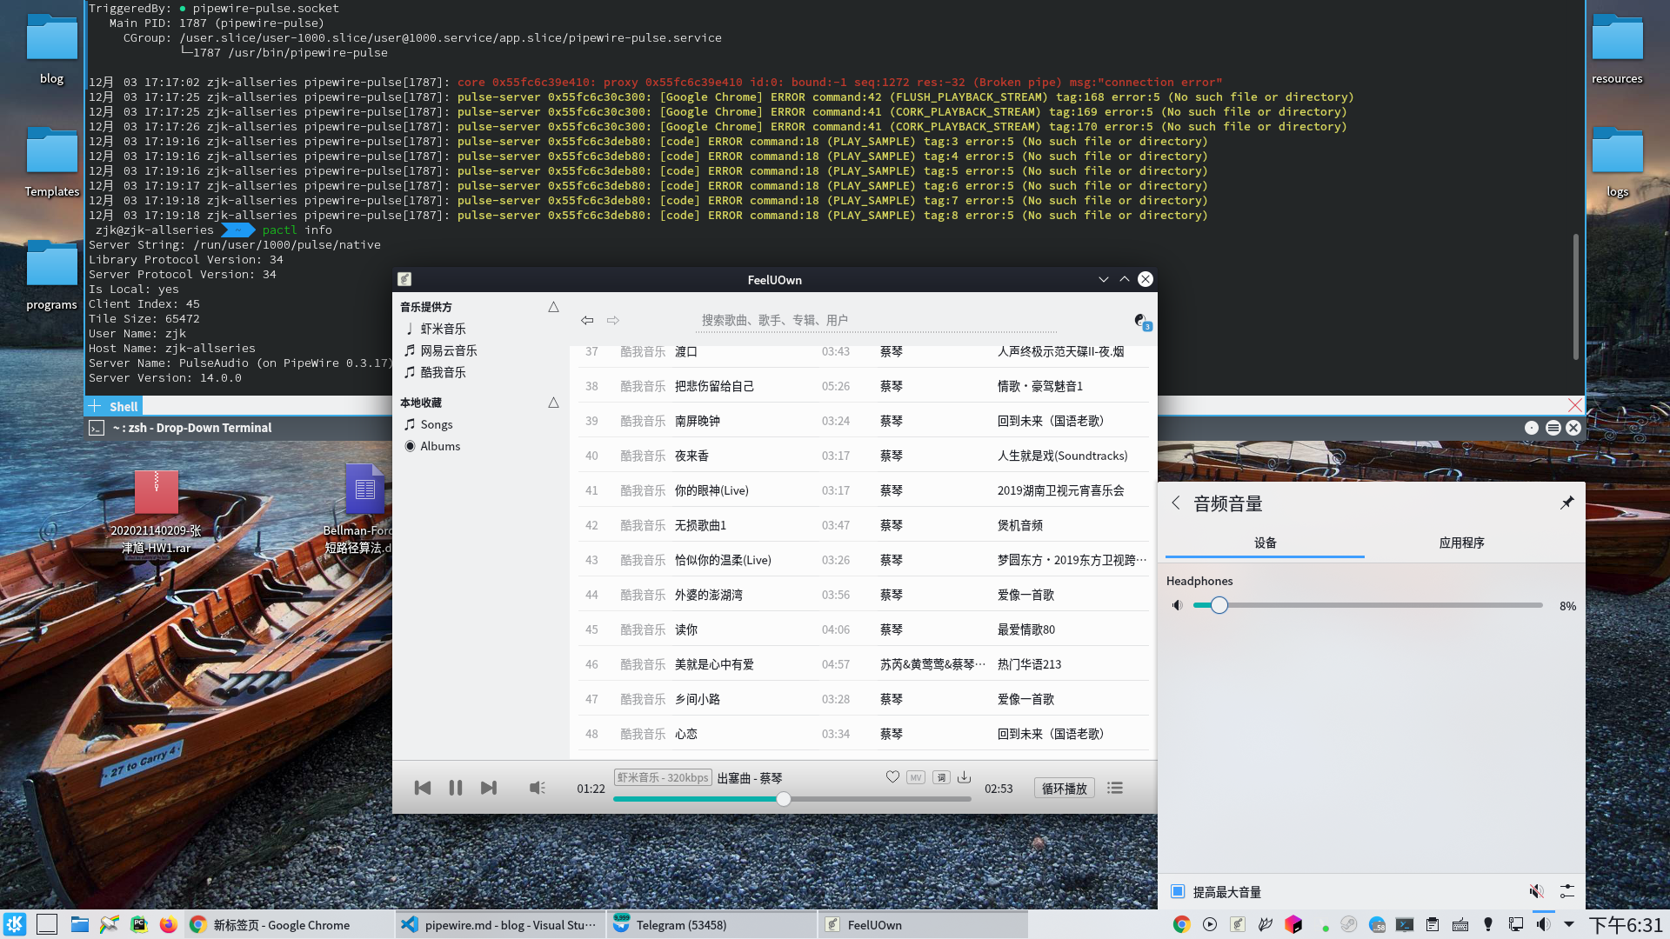Open 网易云音乐 provider
This screenshot has height=939, width=1670.
[x=448, y=350]
